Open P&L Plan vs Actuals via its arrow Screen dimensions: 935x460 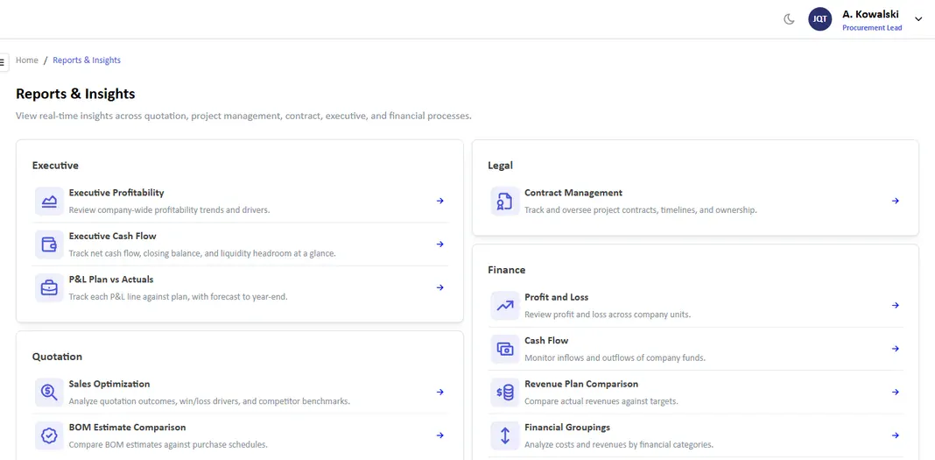point(440,287)
